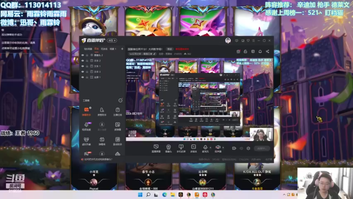353x199 pixels.
Task: Mute the 麦克风 microphone
Action: (205, 149)
